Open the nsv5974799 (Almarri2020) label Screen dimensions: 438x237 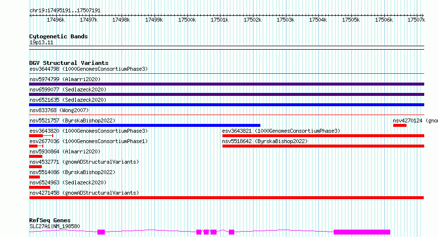[65, 79]
